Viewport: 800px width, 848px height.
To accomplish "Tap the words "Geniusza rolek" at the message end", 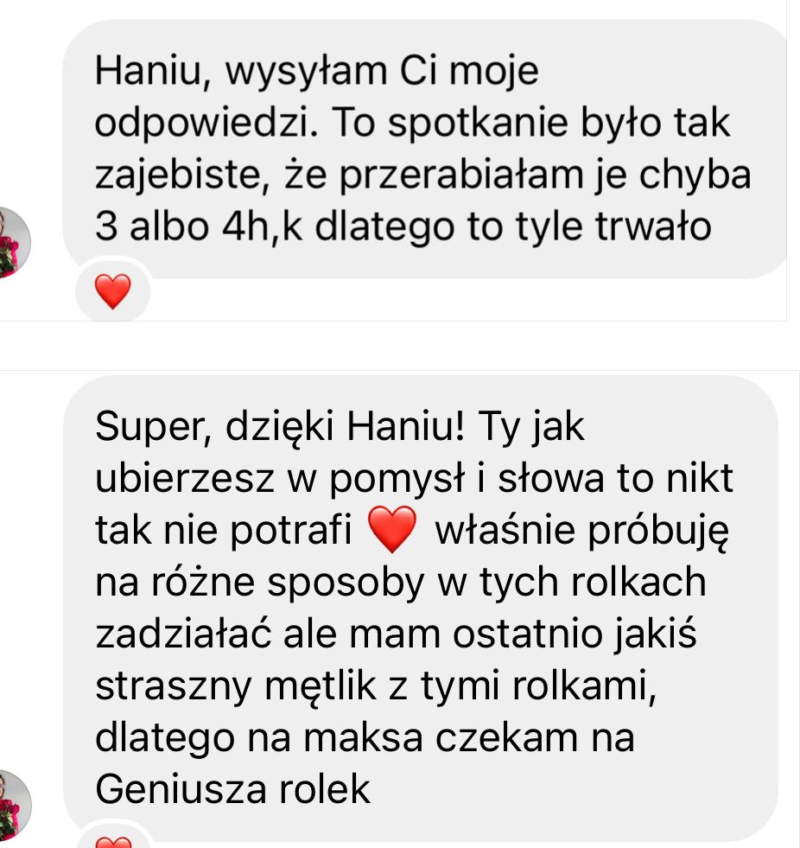I will (x=232, y=789).
